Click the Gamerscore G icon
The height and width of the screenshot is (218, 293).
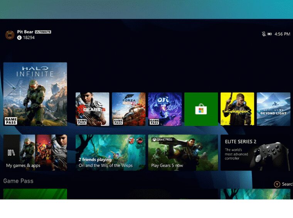coord(19,38)
